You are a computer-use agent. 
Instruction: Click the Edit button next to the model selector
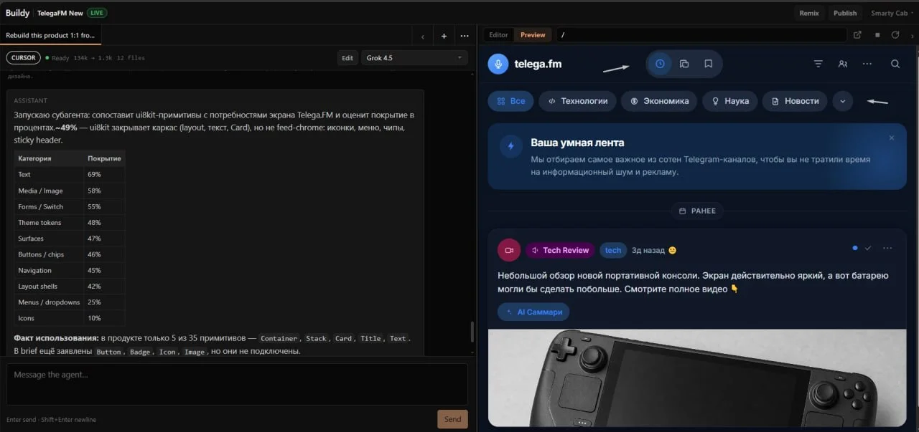pos(347,58)
